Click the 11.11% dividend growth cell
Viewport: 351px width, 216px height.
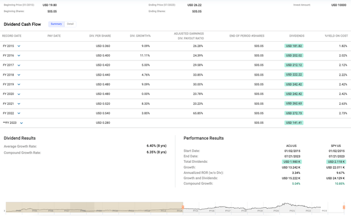point(145,55)
